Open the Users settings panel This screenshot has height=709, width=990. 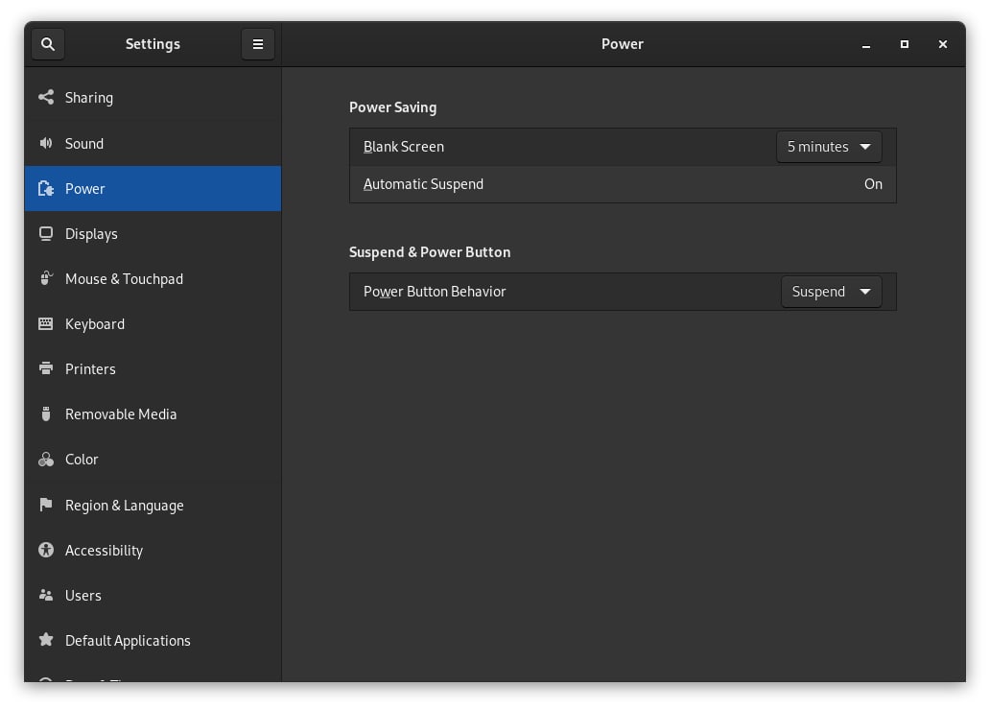[83, 596]
